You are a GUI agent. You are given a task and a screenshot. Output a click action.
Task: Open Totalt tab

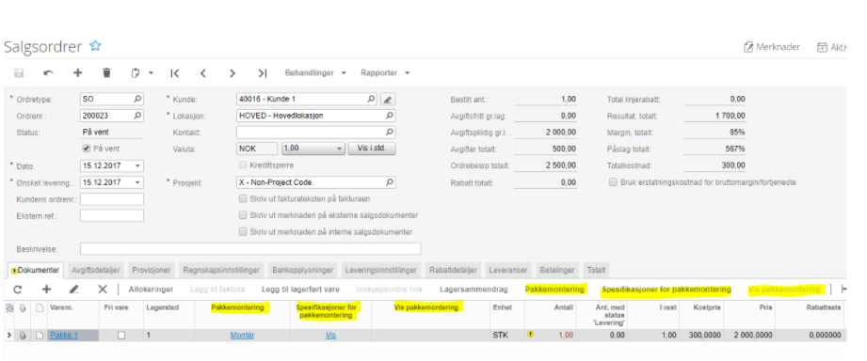coord(596,271)
